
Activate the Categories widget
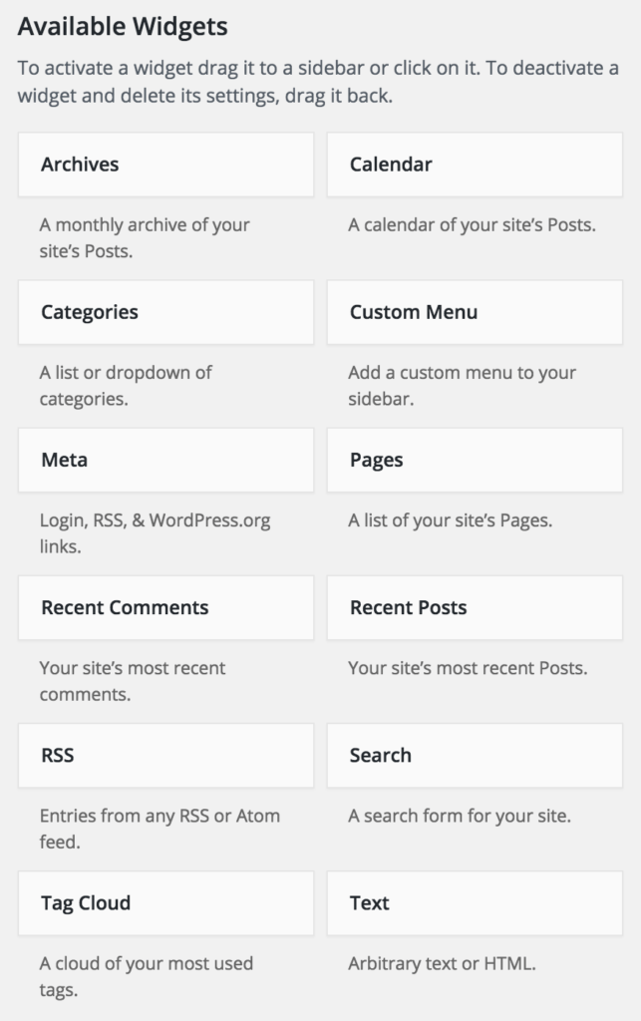[x=165, y=312]
